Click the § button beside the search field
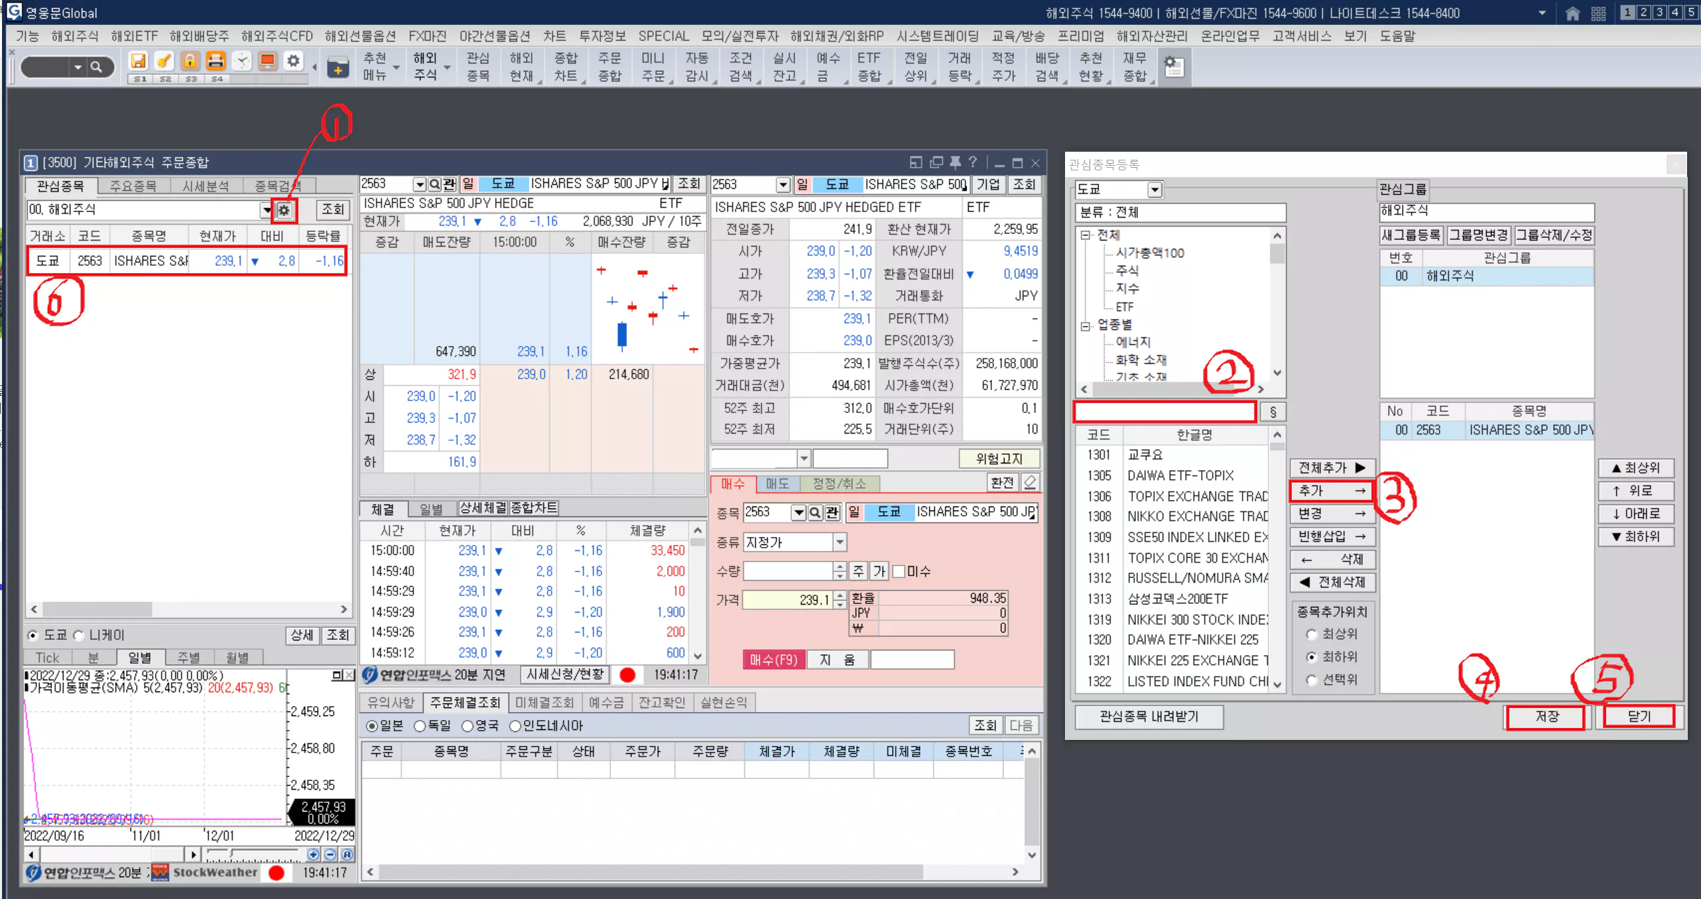The height and width of the screenshot is (899, 1701). (x=1273, y=412)
